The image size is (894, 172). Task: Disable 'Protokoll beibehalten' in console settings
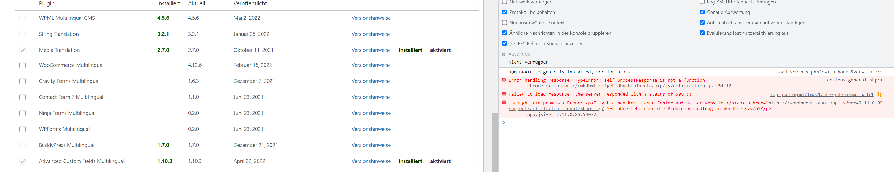(505, 12)
